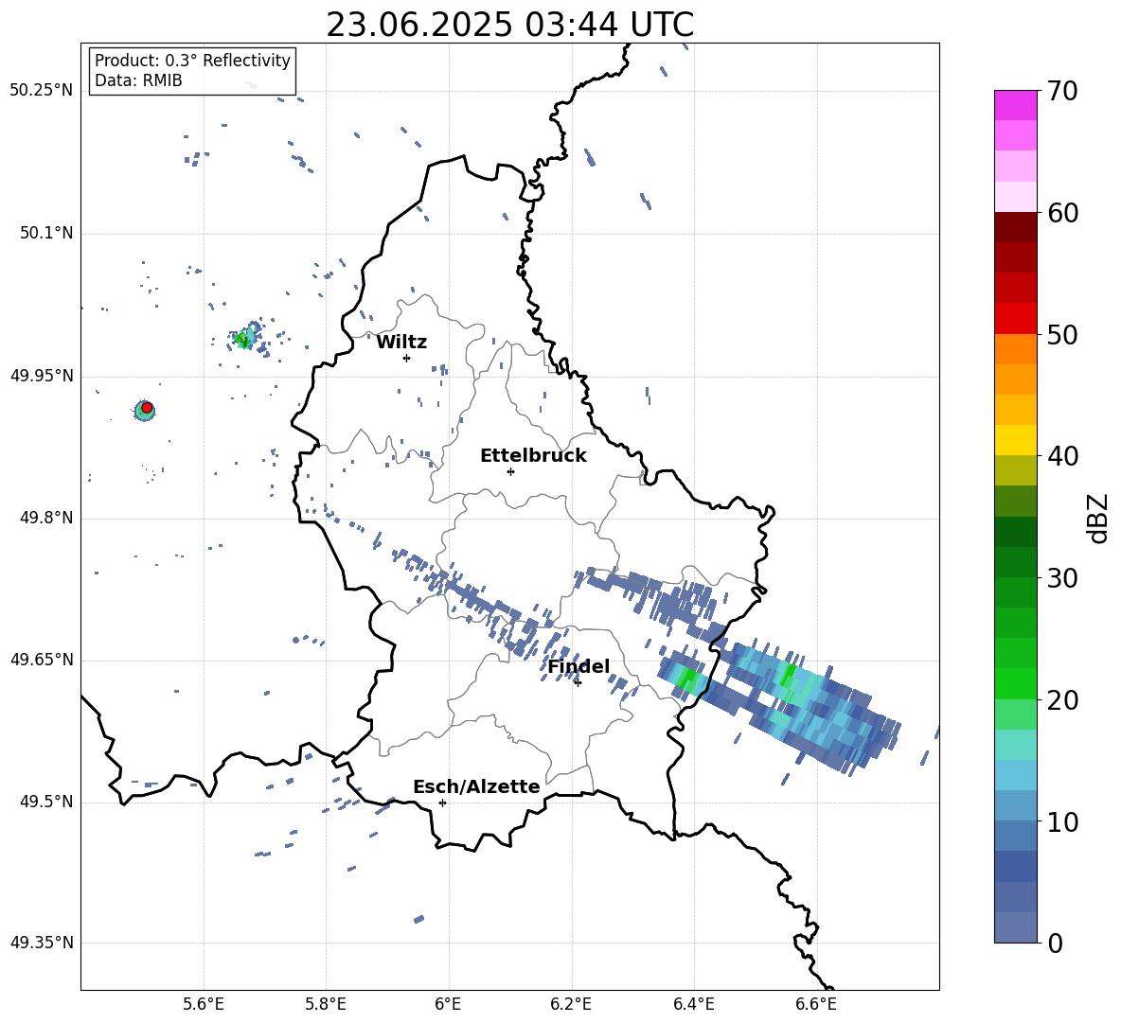The height and width of the screenshot is (1023, 1121).
Task: Click the colorbar value 60
Action: pyautogui.click(x=1062, y=213)
